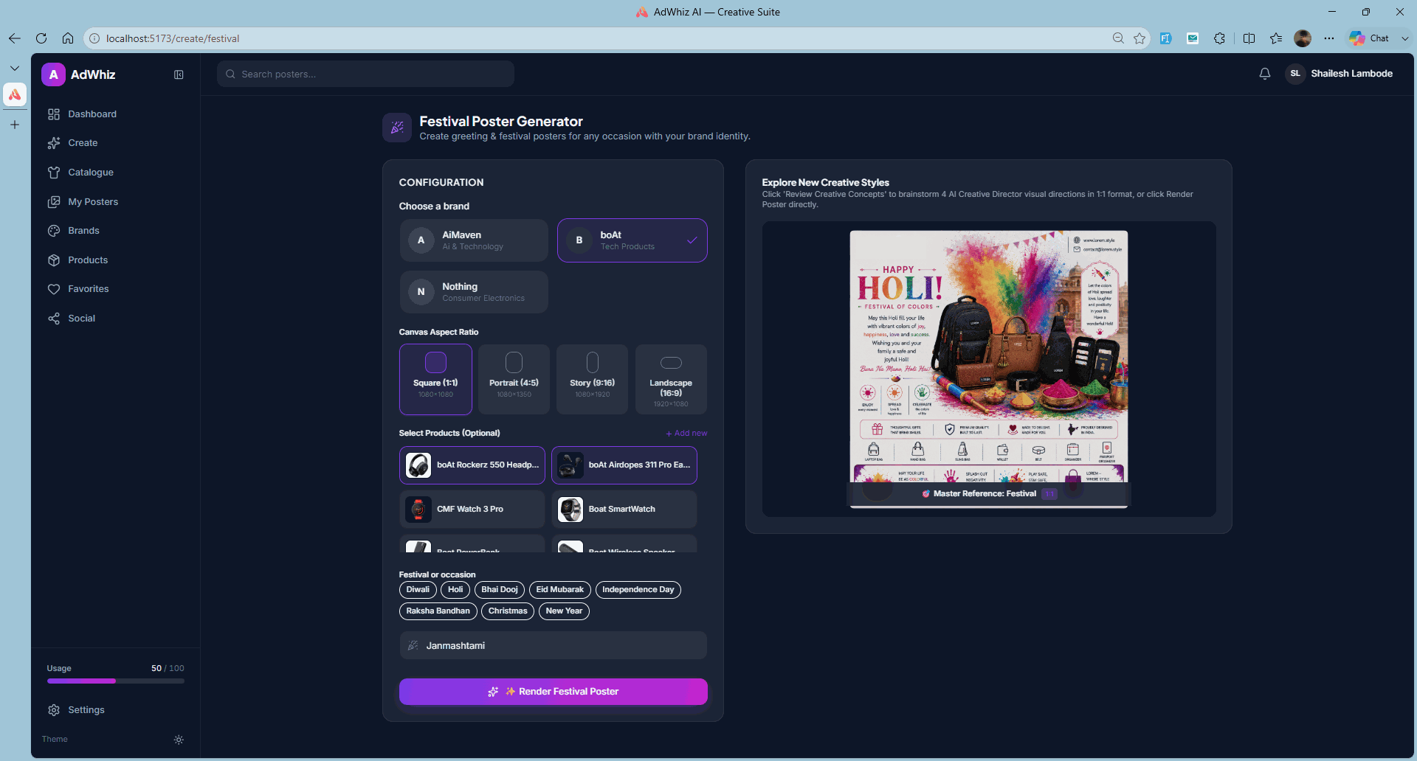
Task: Expand vertical tabs chevron
Action: [15, 68]
